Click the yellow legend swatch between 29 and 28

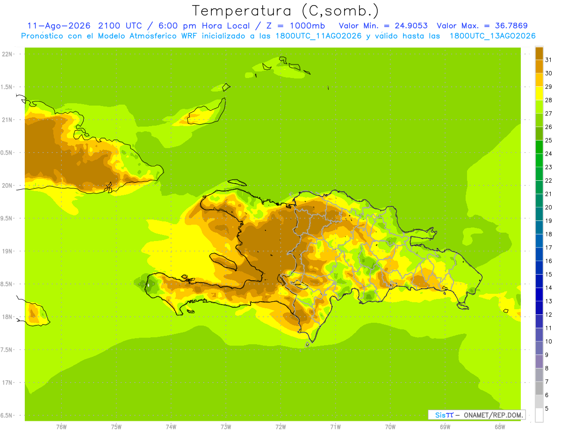pyautogui.click(x=539, y=93)
